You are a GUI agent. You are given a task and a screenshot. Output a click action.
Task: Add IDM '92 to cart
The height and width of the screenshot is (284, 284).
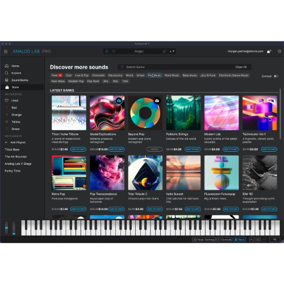coord(269,209)
